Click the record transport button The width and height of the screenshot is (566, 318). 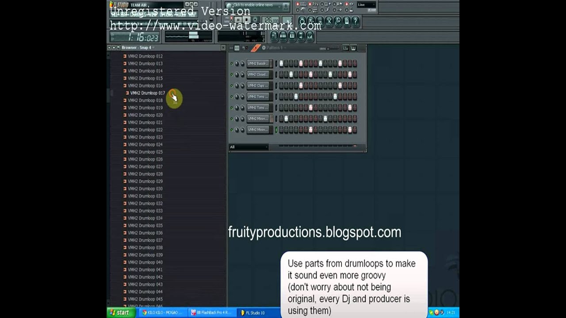tap(255, 19)
